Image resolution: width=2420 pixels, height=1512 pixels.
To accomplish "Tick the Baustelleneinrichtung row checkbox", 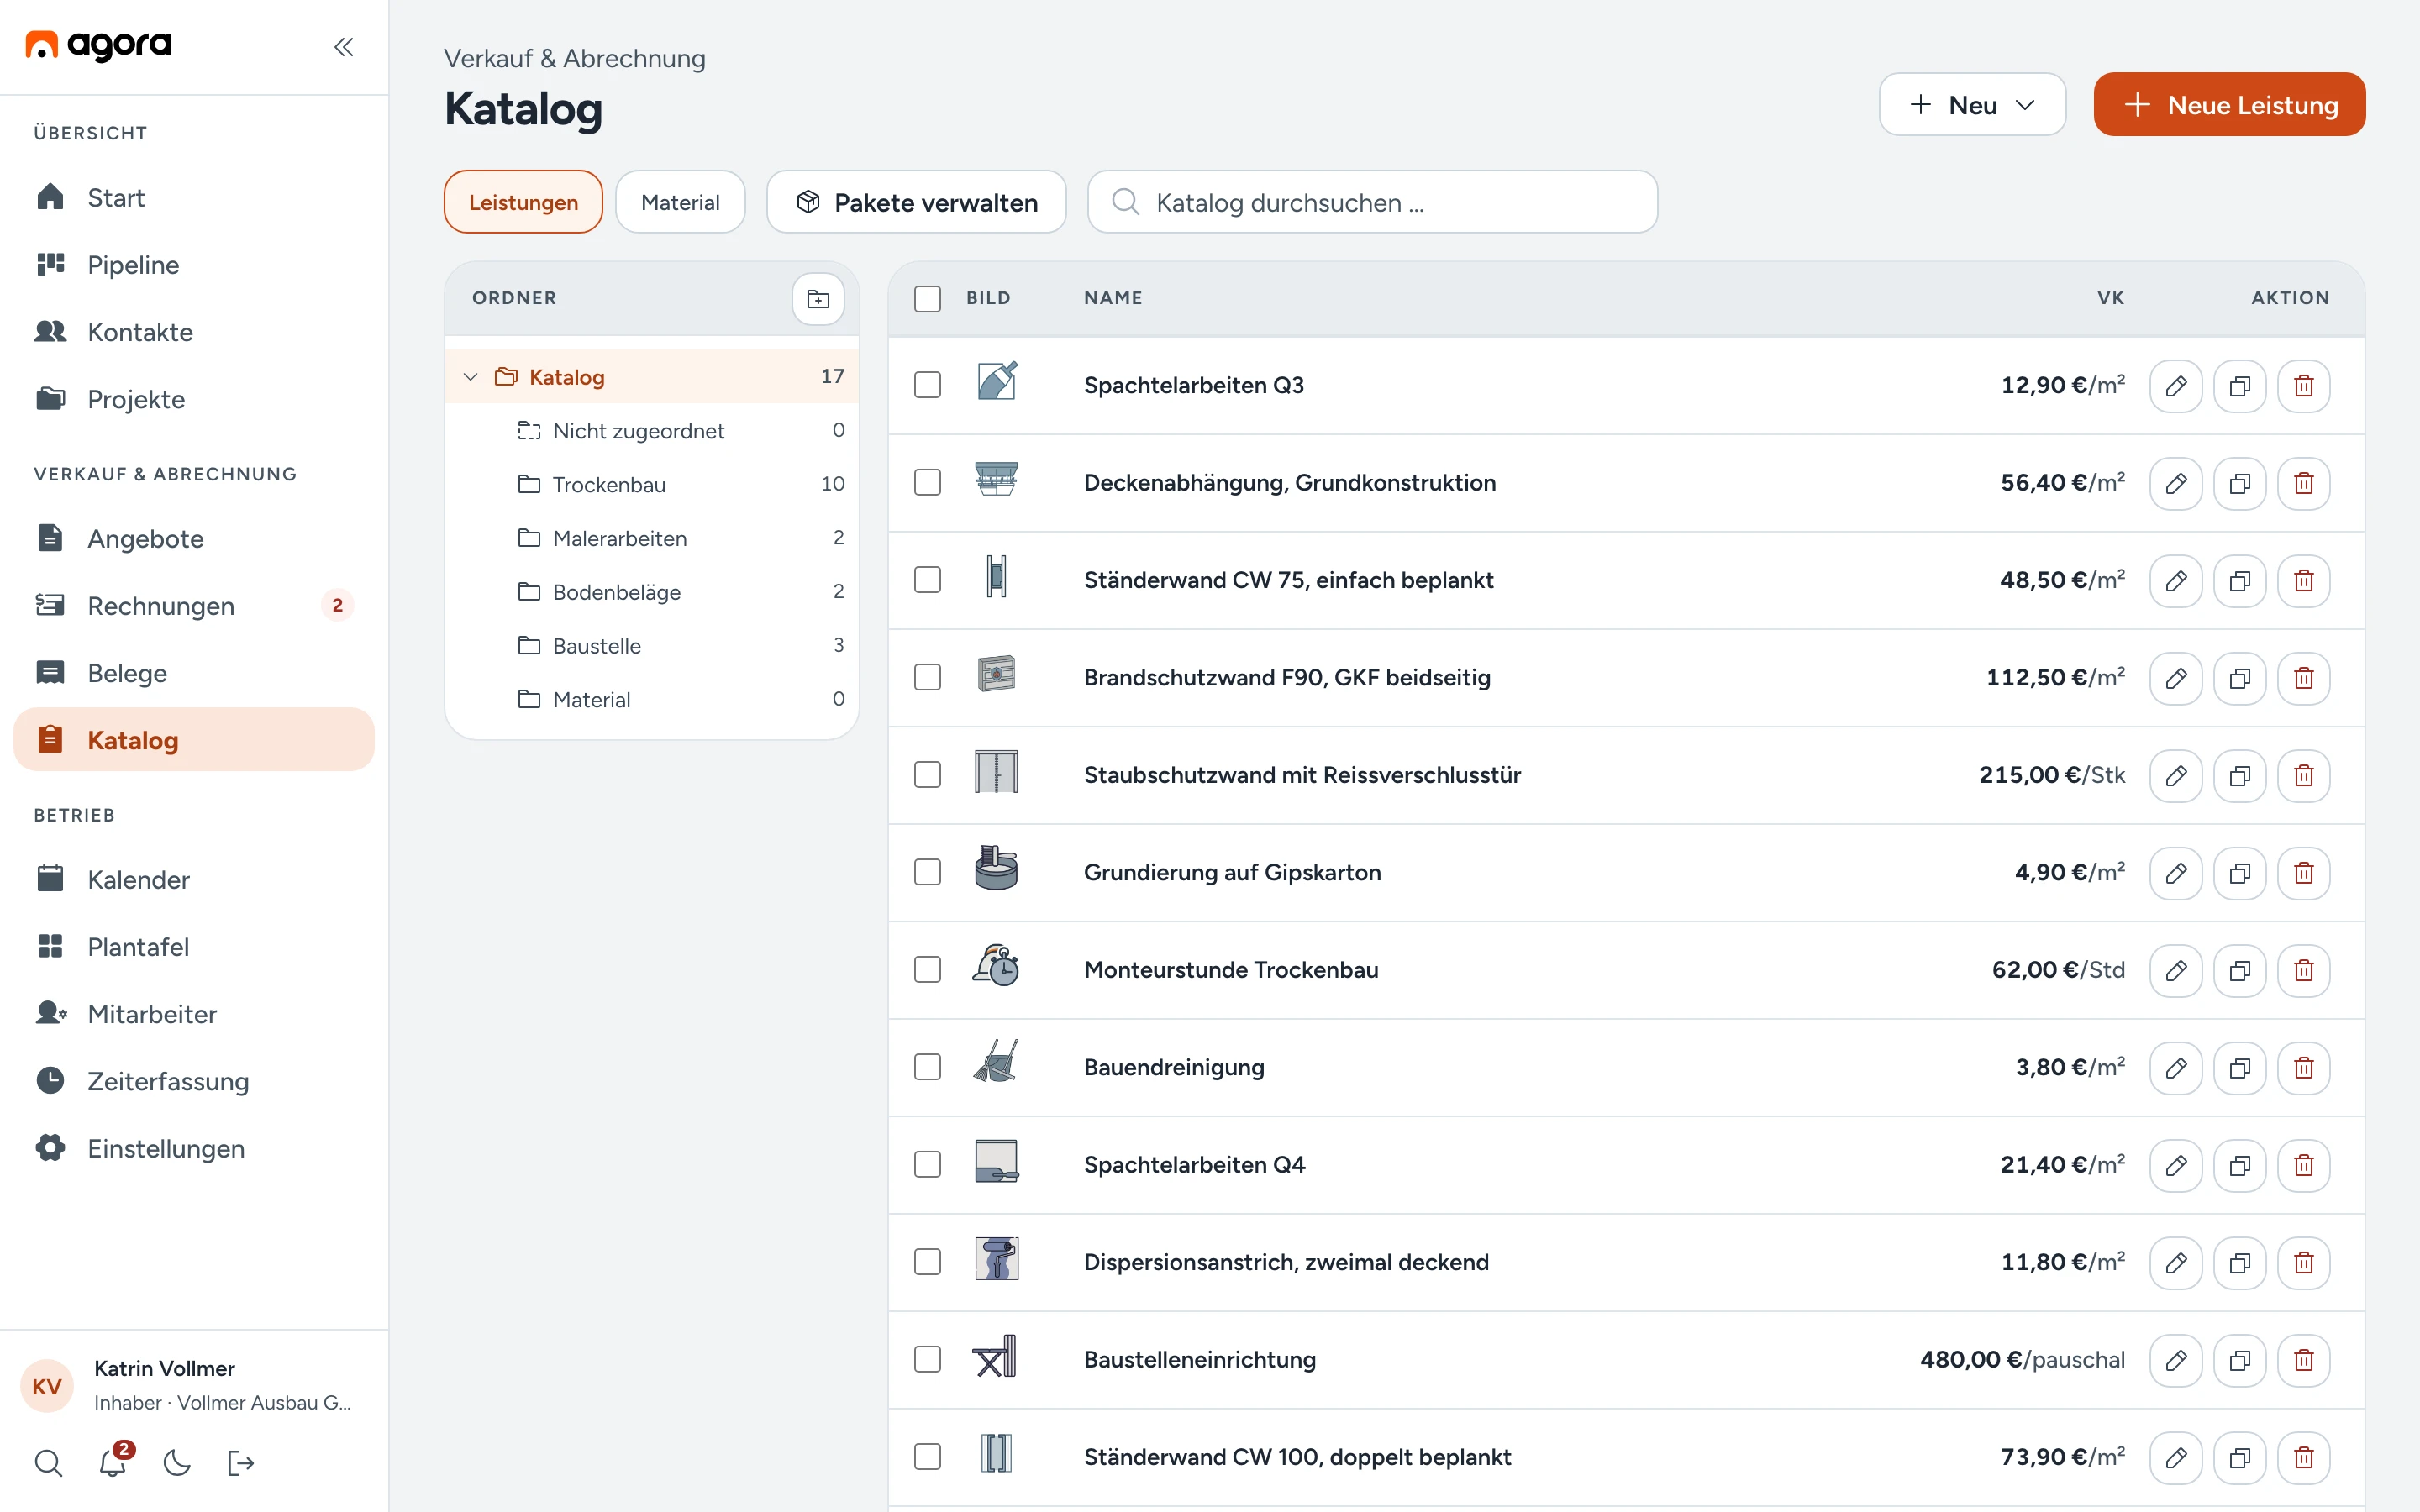I will (x=927, y=1360).
